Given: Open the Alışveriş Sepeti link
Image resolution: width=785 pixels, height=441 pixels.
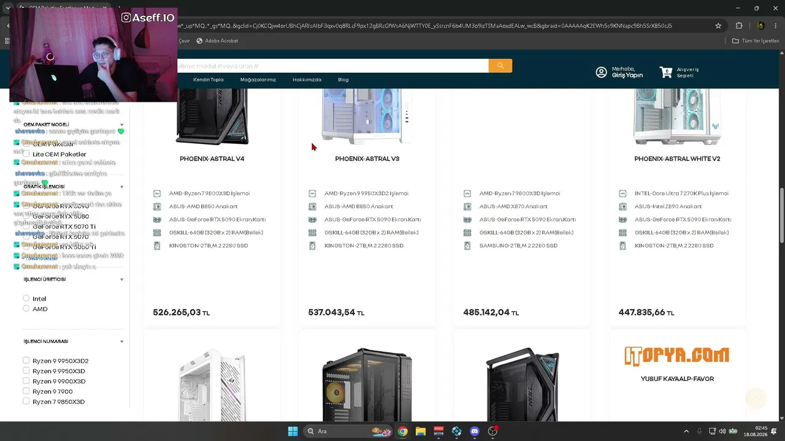Looking at the screenshot, I should tap(687, 72).
